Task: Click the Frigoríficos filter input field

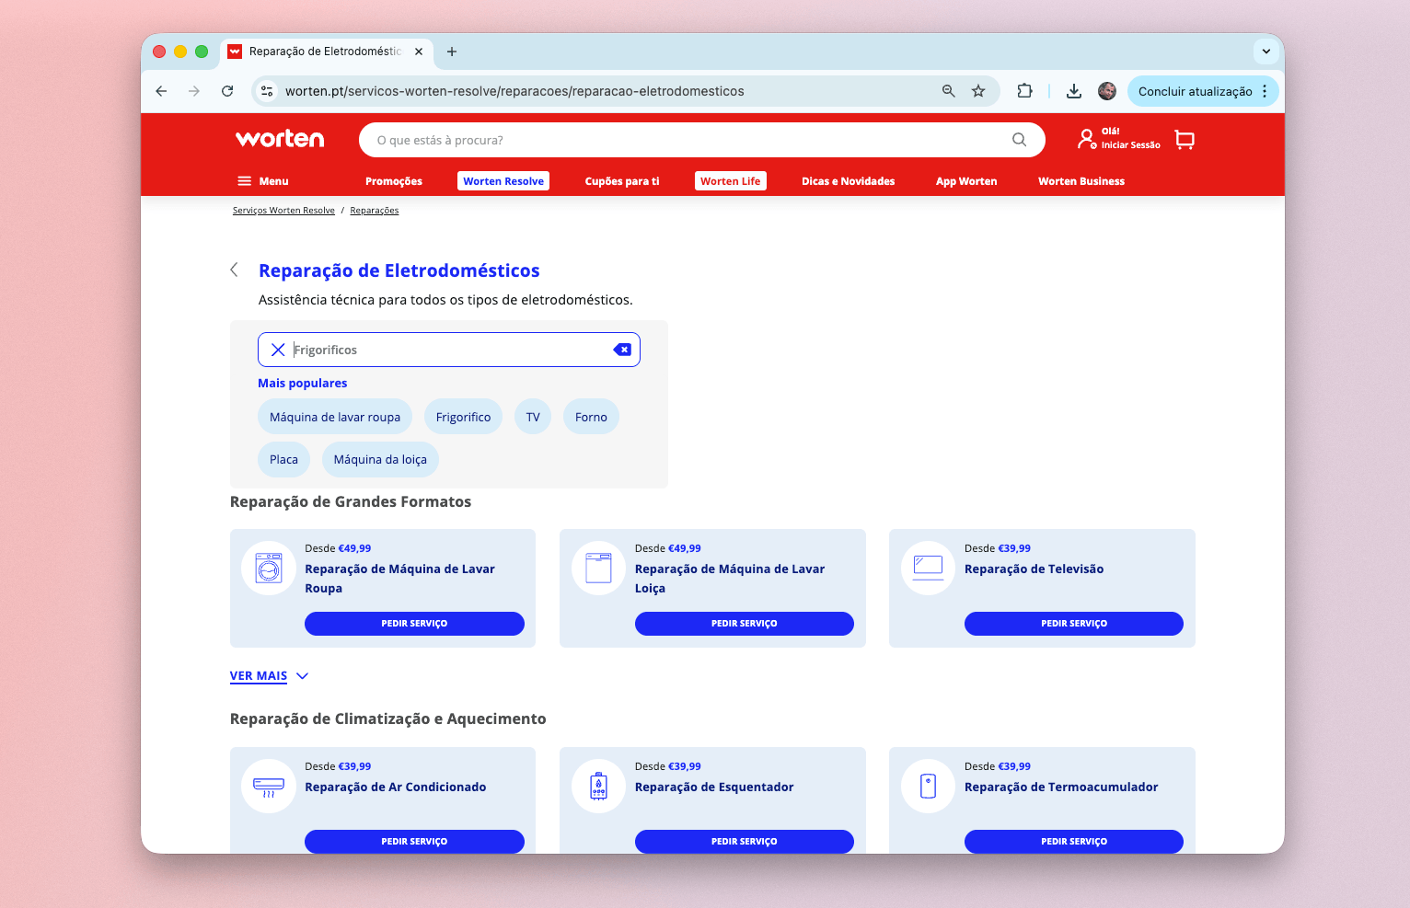Action: coord(449,350)
